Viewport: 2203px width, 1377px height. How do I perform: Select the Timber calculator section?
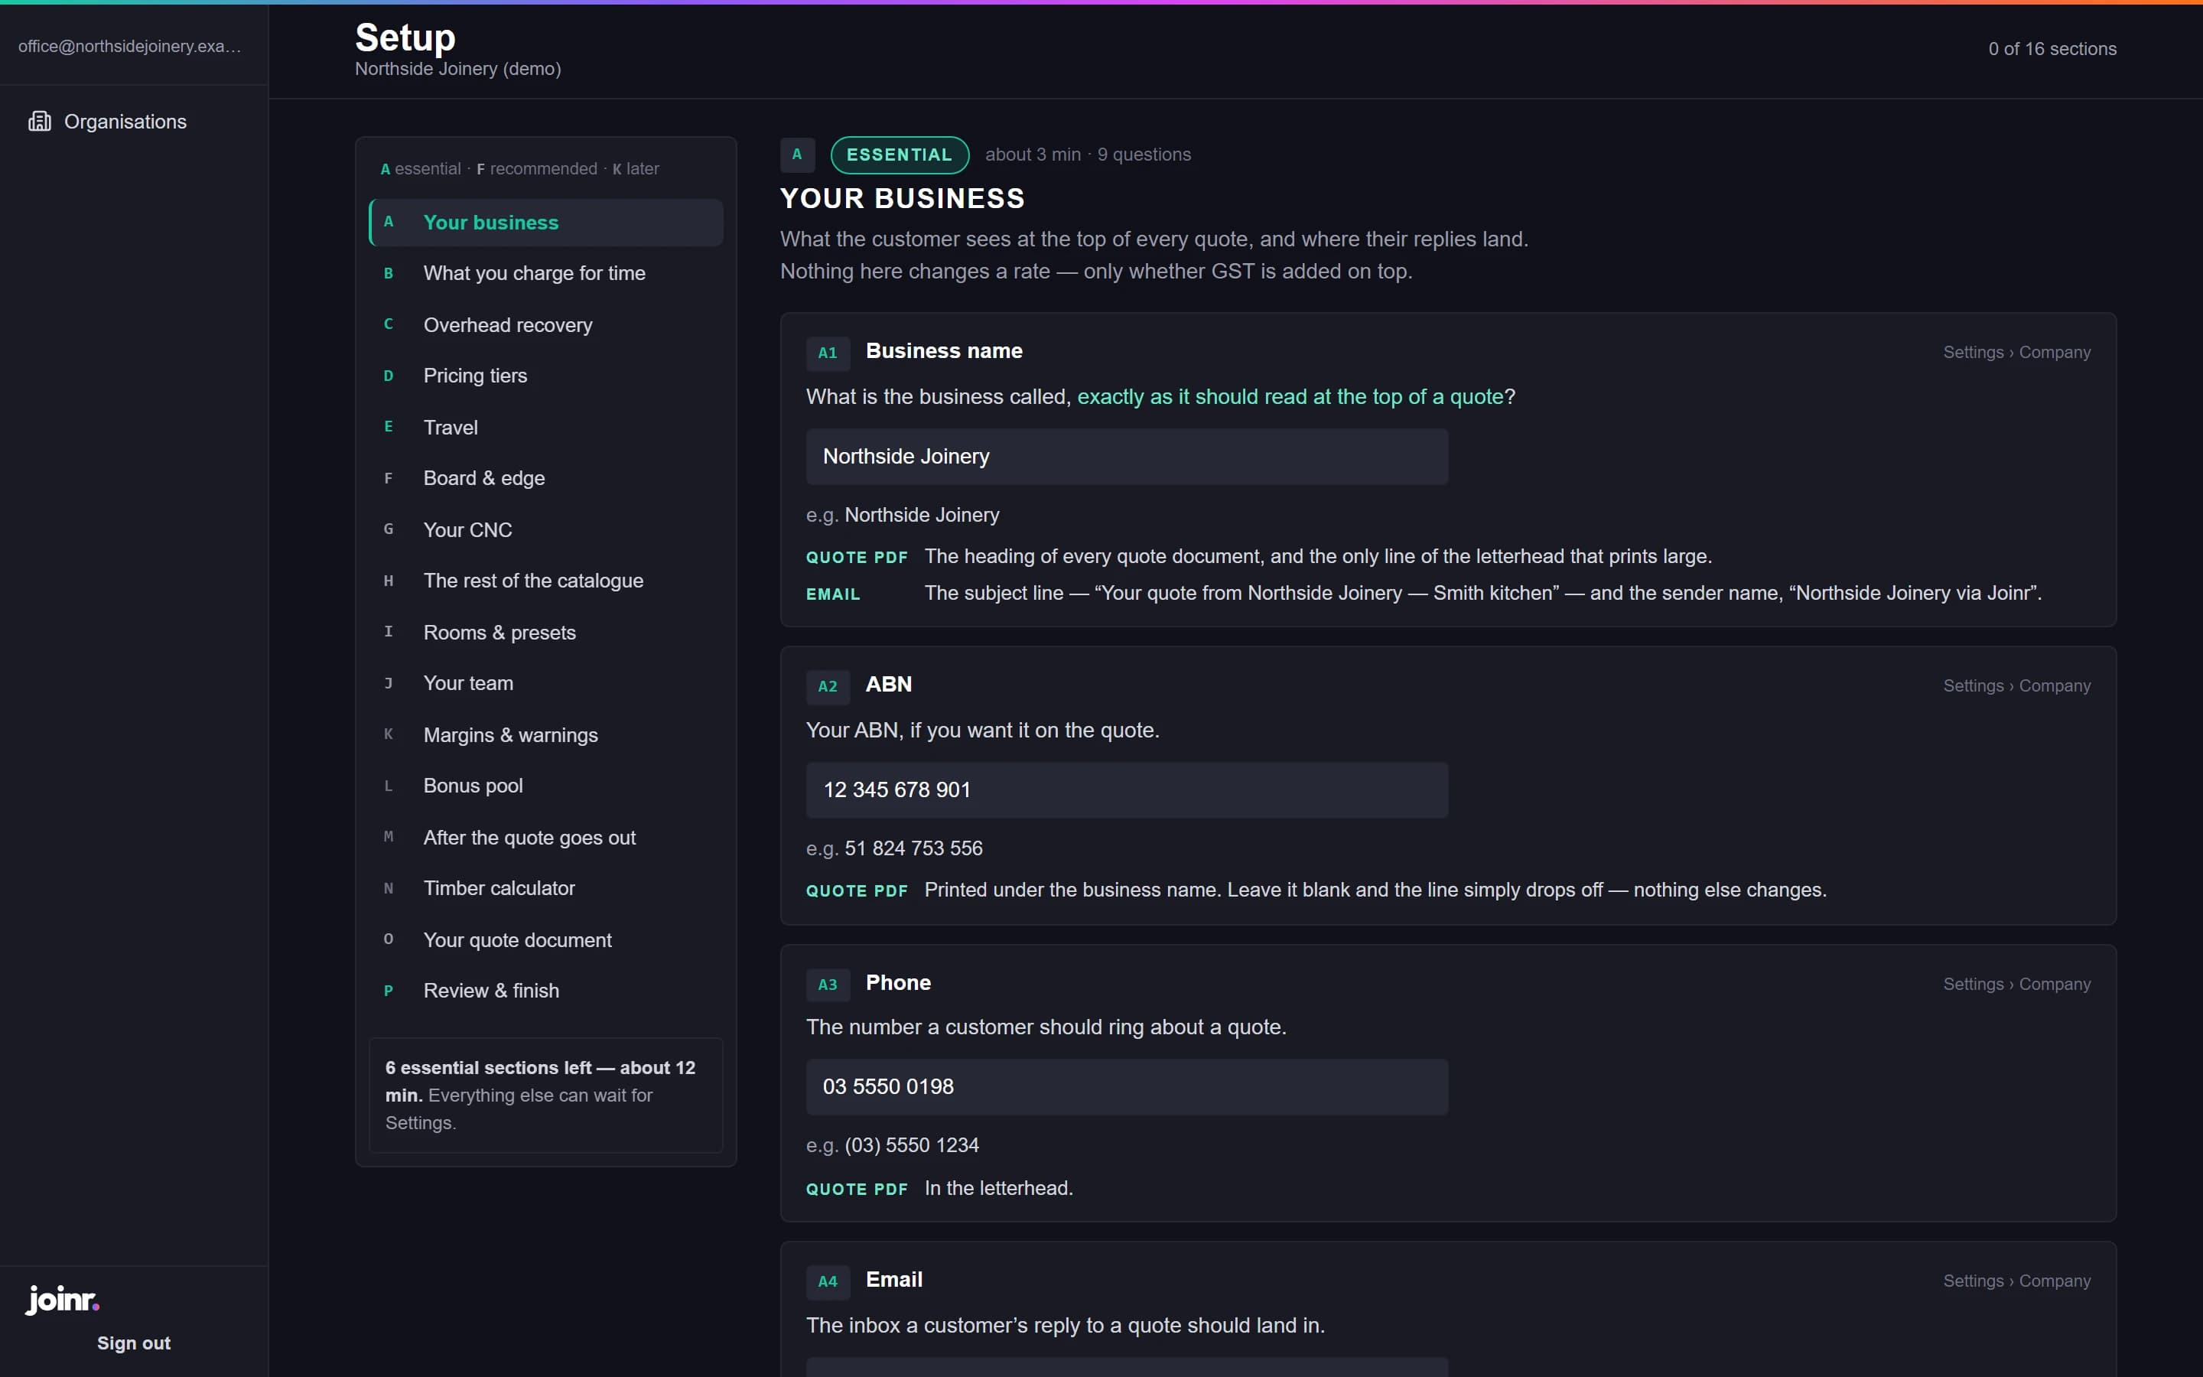point(546,888)
